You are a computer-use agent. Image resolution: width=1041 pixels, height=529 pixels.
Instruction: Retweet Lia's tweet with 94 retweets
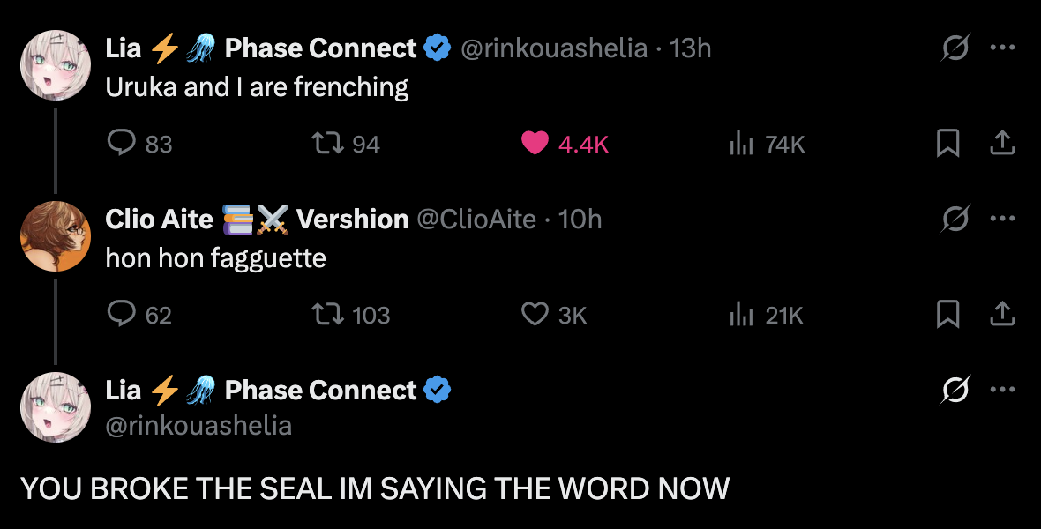328,143
